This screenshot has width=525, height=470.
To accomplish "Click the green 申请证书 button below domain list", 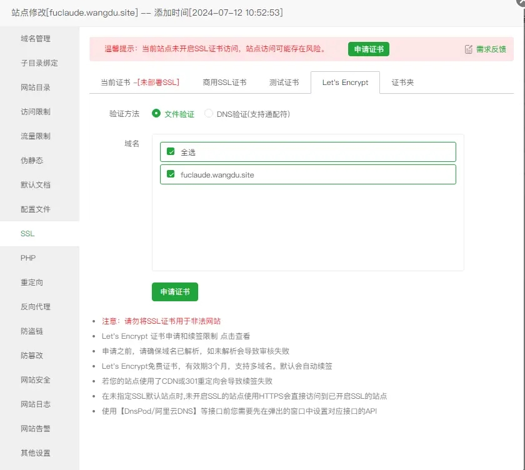I will click(175, 292).
